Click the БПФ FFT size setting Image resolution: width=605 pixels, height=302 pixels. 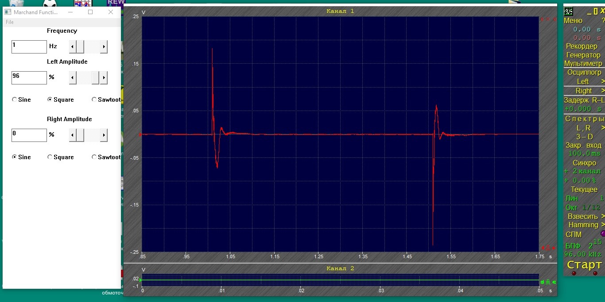click(x=584, y=245)
